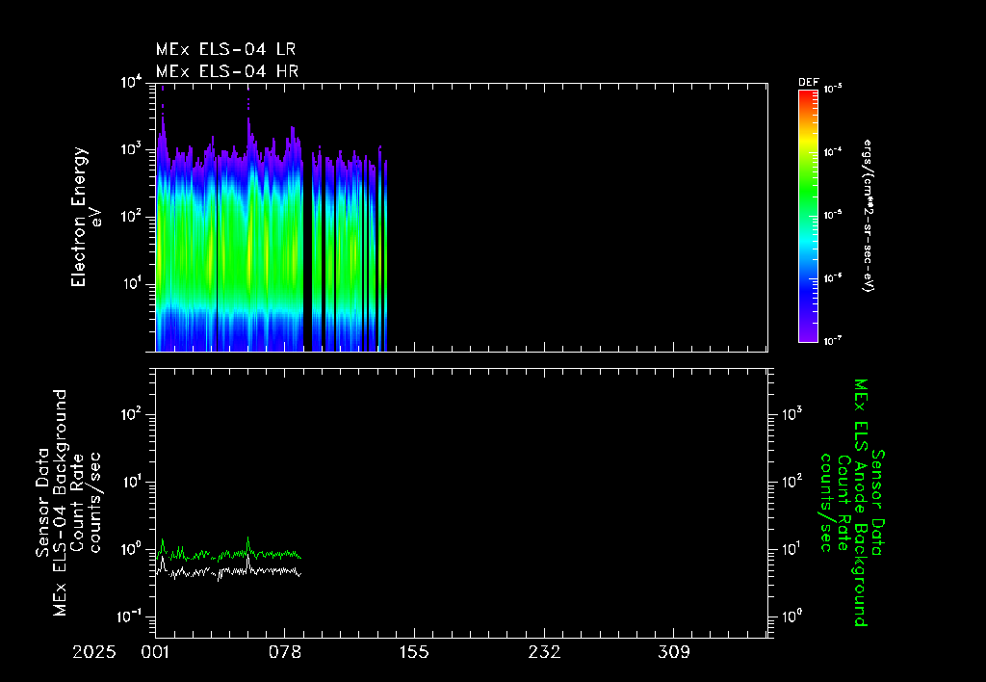Click the '078' day tick label
Viewport: 986px width, 682px height.
pyautogui.click(x=285, y=652)
